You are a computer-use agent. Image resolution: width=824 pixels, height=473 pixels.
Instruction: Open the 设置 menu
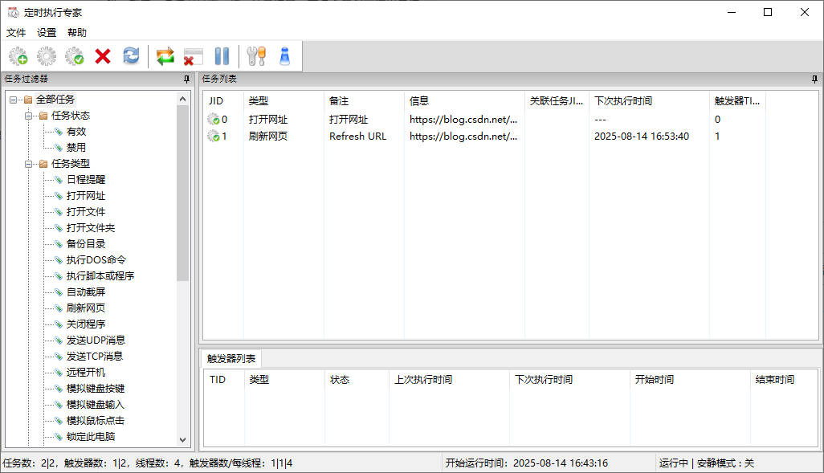[47, 33]
